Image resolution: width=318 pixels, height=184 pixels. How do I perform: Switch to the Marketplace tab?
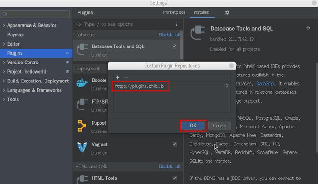click(x=174, y=12)
